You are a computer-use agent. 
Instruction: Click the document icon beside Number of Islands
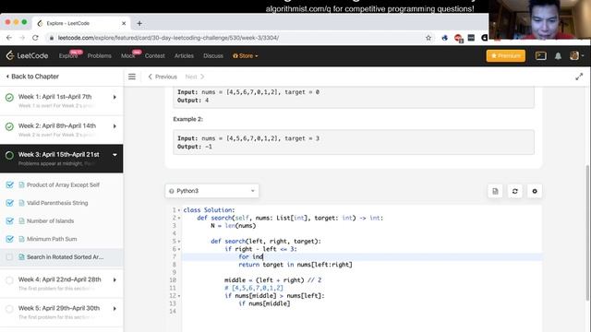coord(21,221)
